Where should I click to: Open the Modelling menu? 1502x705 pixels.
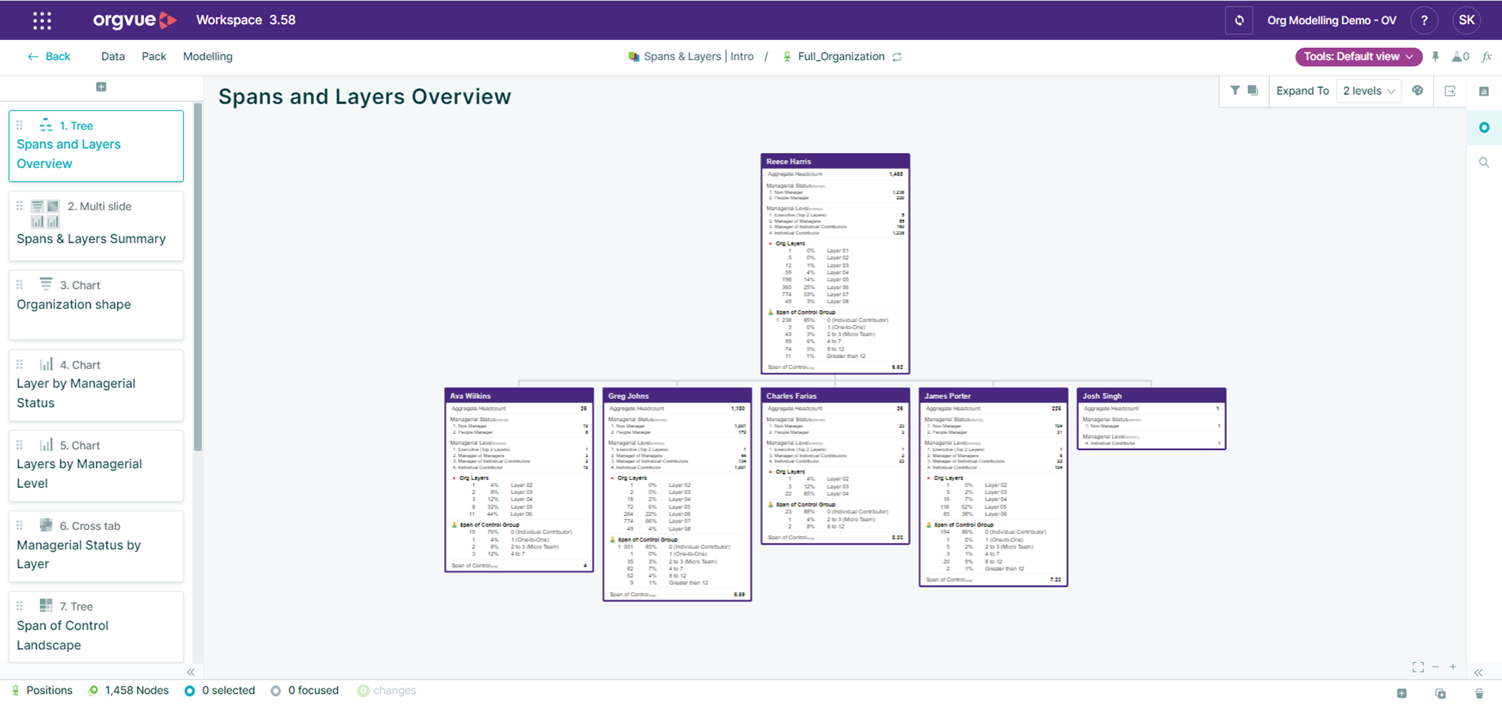click(208, 56)
